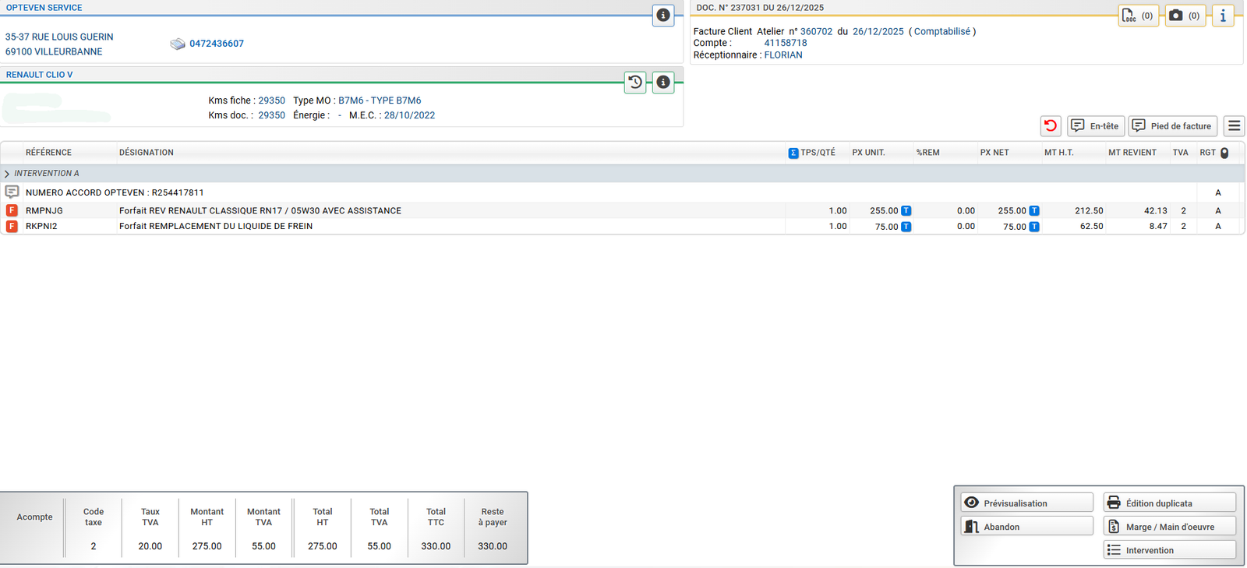Click the RGT column pin icon

(1224, 153)
